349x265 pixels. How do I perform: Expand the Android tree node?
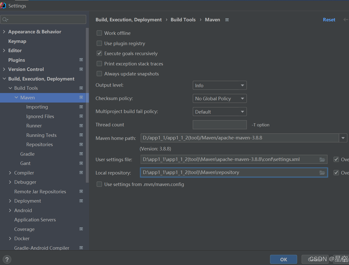tap(10, 210)
